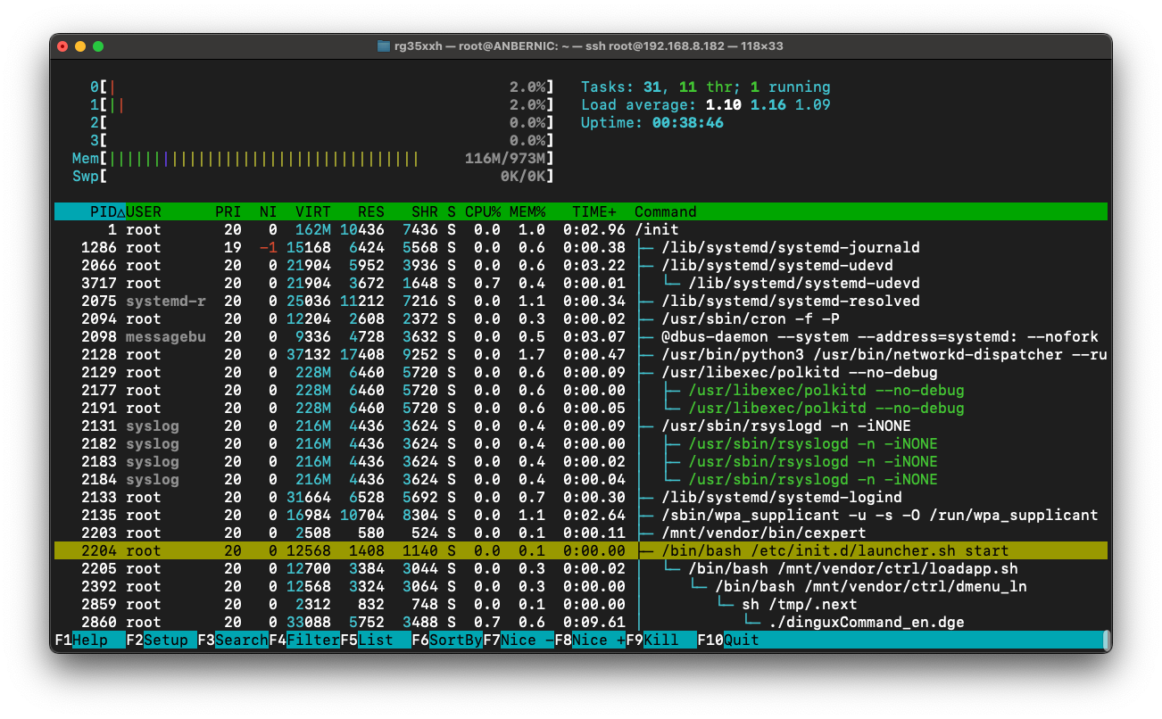Open F2 Setup in the bottom bar

(x=162, y=640)
